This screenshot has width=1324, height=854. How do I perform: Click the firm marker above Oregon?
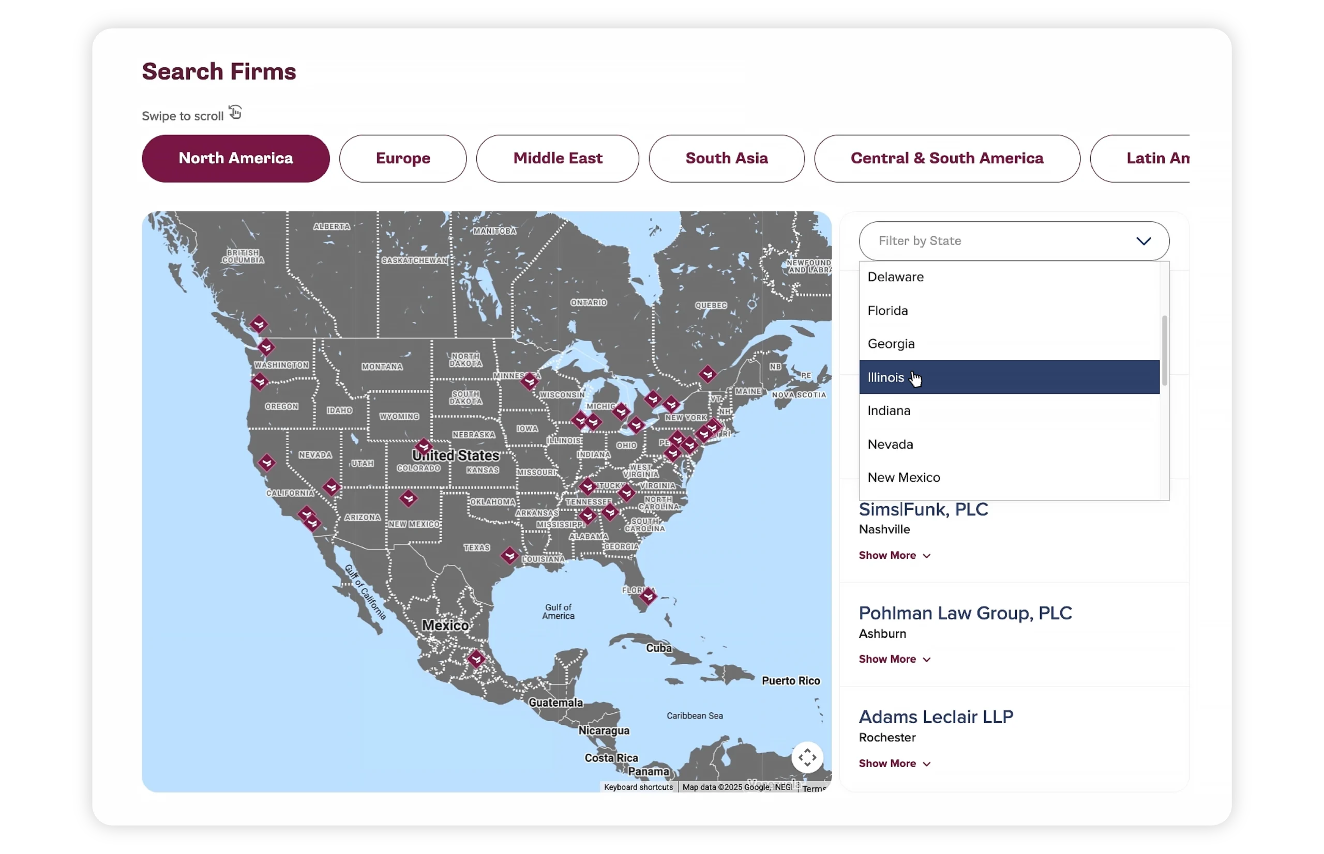(260, 382)
